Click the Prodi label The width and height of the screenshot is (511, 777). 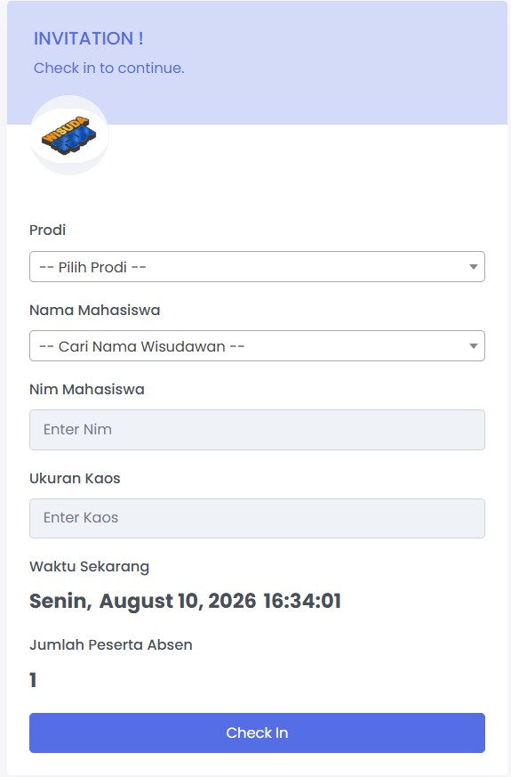pos(47,230)
